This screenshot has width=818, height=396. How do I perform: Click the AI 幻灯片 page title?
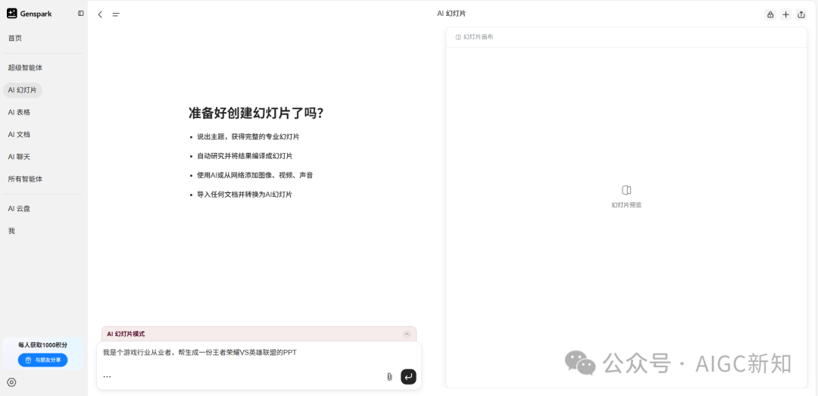(x=451, y=14)
